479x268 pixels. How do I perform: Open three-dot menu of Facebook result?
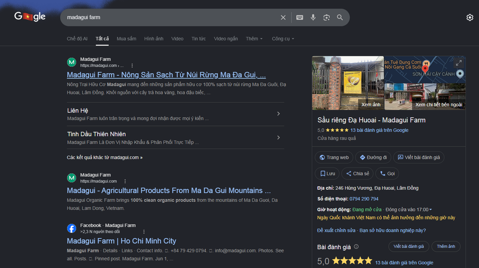coord(144,232)
